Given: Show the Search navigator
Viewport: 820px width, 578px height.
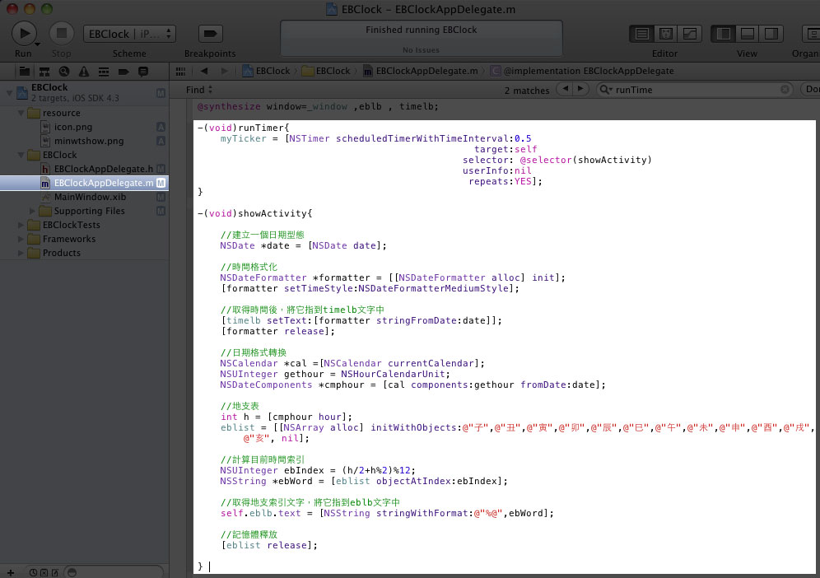Looking at the screenshot, I should (x=64, y=72).
